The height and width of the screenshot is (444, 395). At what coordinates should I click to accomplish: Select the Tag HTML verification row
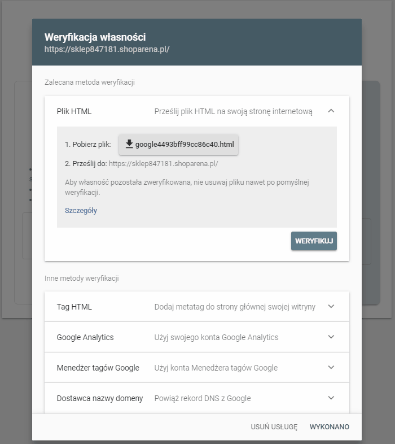click(x=197, y=307)
